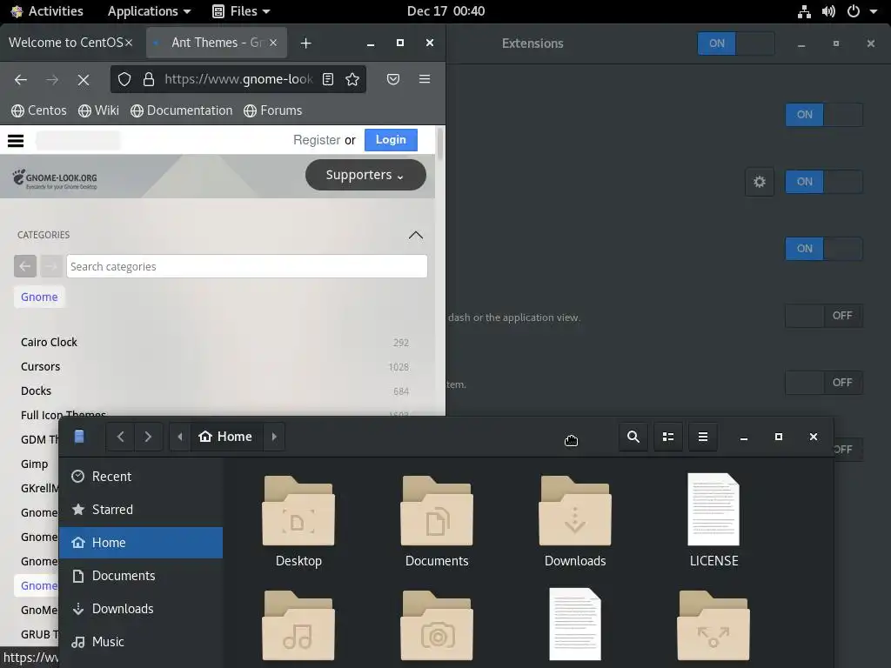Select Starred in Files sidebar
This screenshot has height=668, width=891.
coord(141,510)
